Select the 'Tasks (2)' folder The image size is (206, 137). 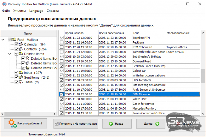coord(31,82)
